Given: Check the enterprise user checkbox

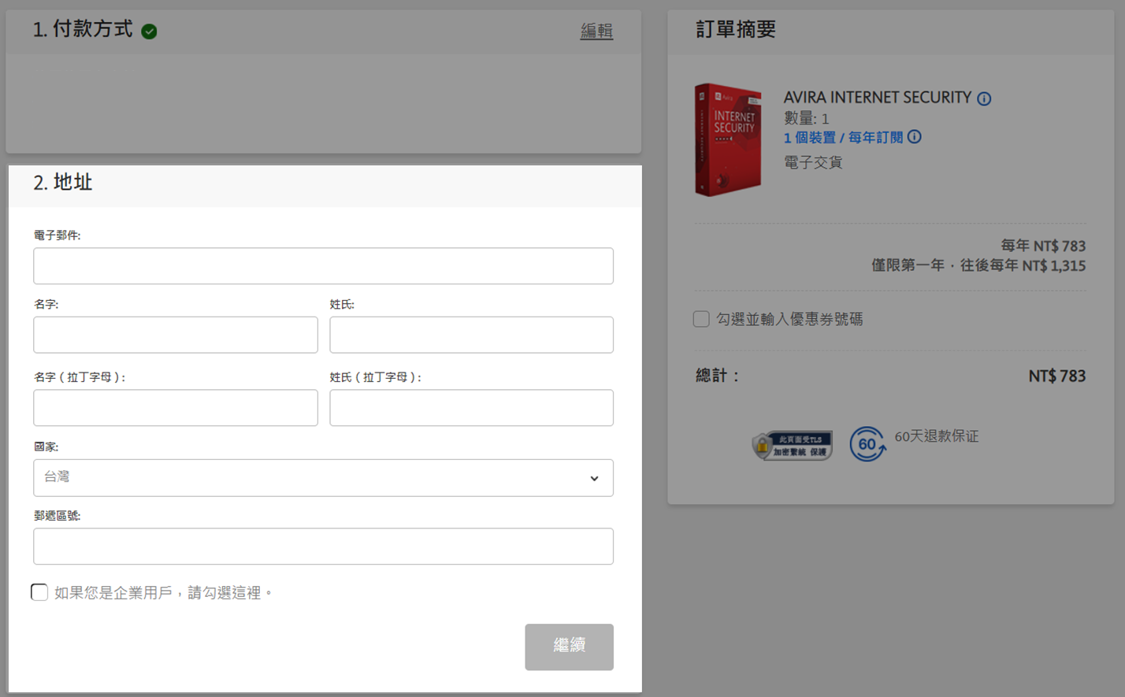Looking at the screenshot, I should (39, 592).
